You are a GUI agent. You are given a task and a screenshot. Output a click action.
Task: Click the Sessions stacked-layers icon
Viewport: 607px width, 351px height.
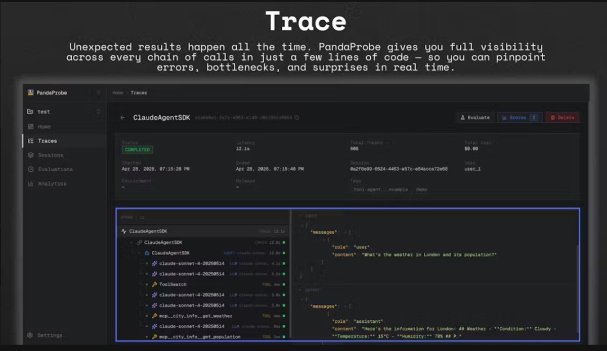pyautogui.click(x=31, y=155)
